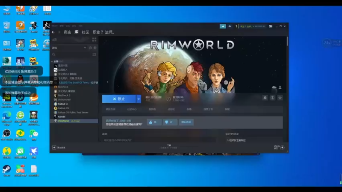Image resolution: width=342 pixels, height=192 pixels.
Task: Open RimWorld manage settings gear
Action: coord(265,98)
